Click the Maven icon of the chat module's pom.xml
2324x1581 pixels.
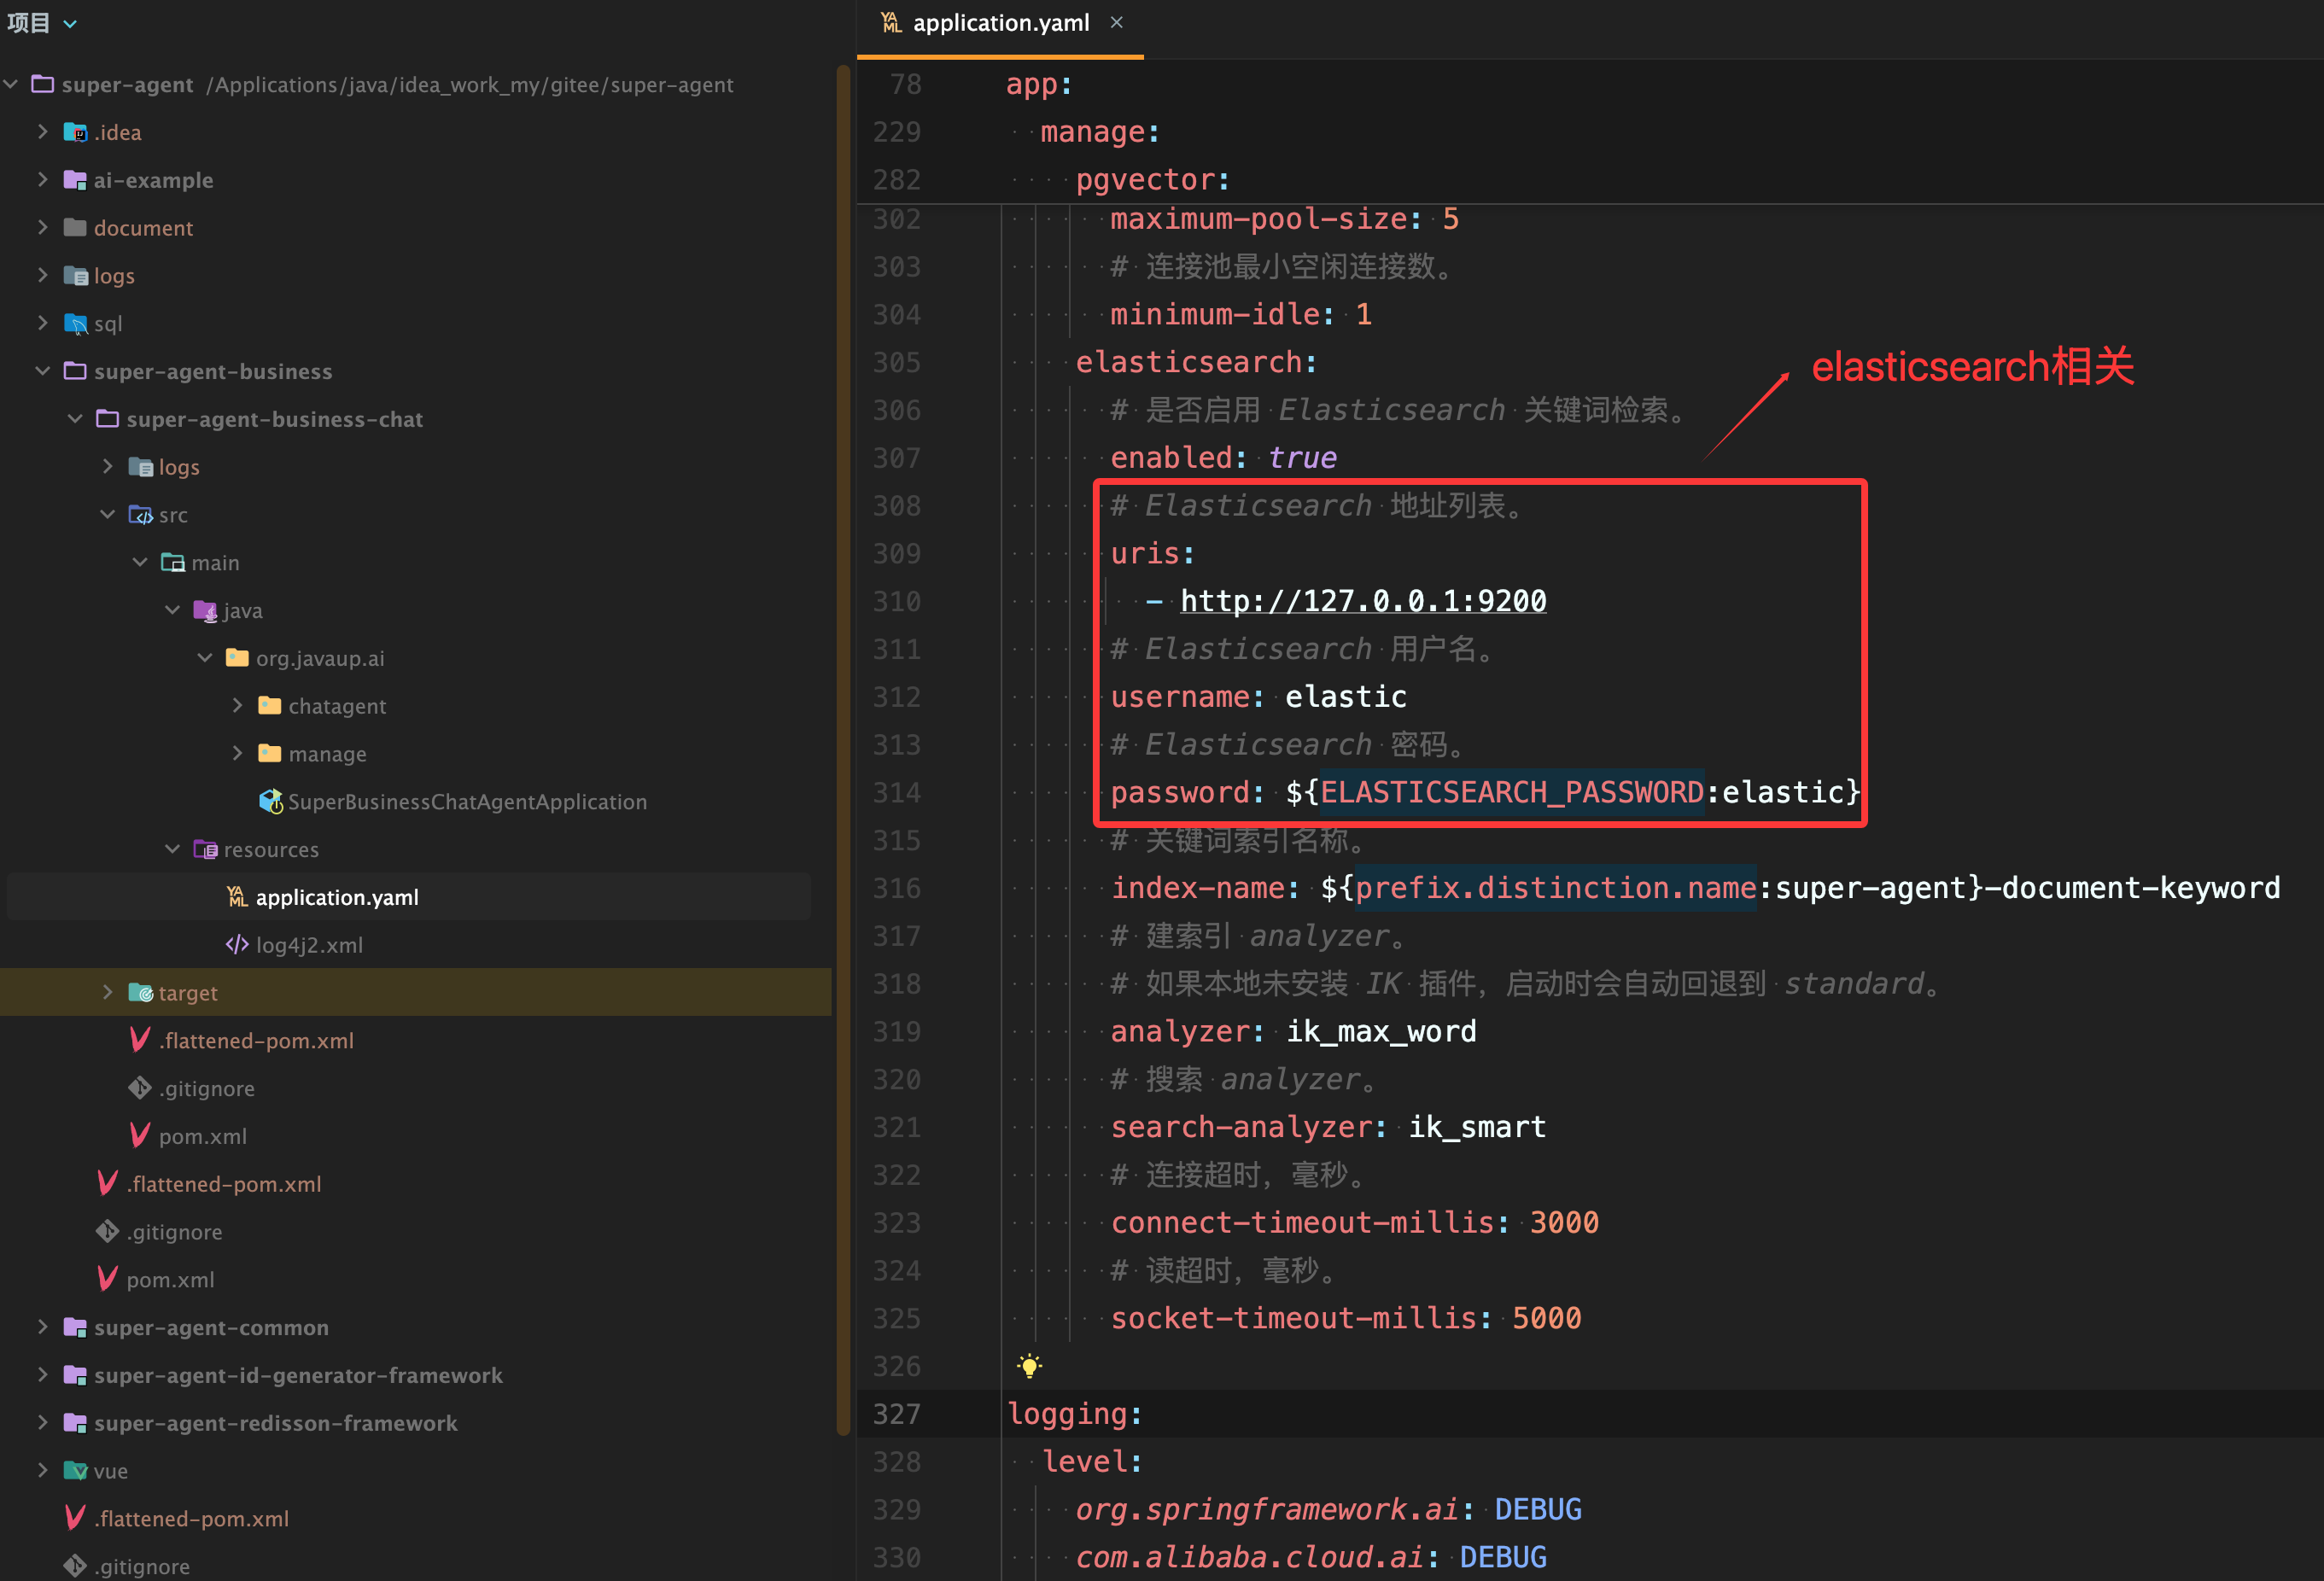140,1136
